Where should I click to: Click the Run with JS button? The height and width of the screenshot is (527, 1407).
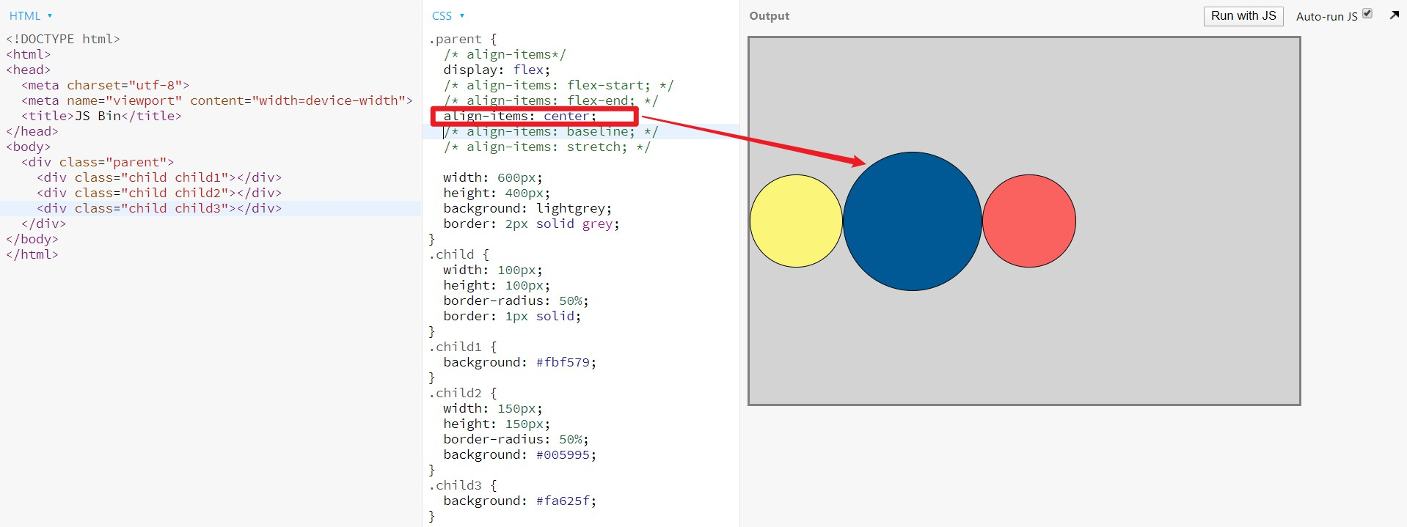[x=1243, y=16]
